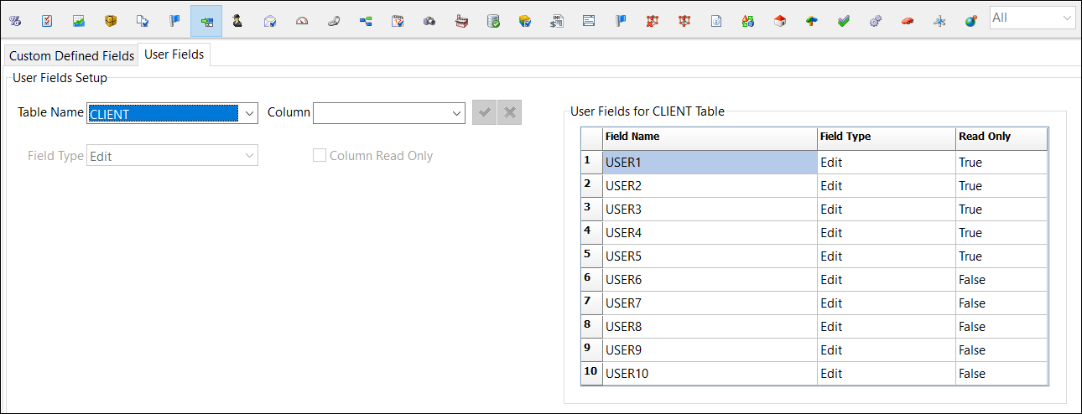This screenshot has width=1082, height=414.
Task: Expand the Table Name dropdown
Action: click(248, 113)
